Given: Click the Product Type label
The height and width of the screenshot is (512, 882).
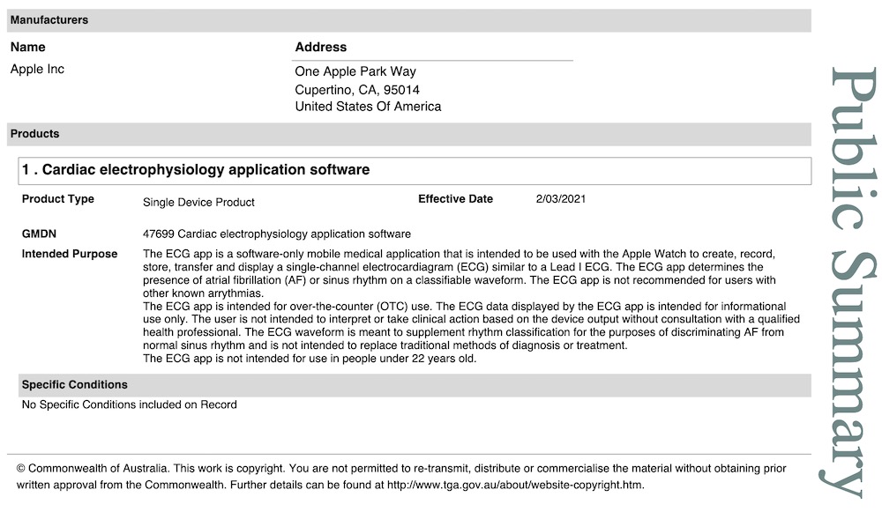Looking at the screenshot, I should (x=58, y=199).
